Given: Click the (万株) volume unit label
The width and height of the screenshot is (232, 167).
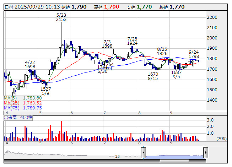Looking at the screenshot, I should [221, 139].
